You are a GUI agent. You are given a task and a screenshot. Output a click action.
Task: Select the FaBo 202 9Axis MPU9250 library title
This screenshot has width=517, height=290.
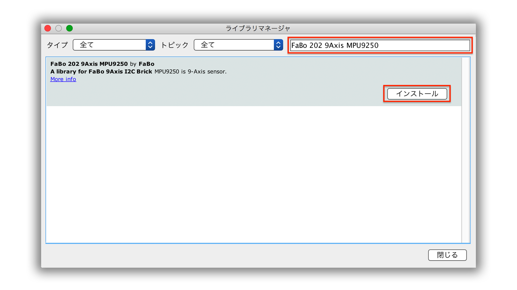[89, 64]
